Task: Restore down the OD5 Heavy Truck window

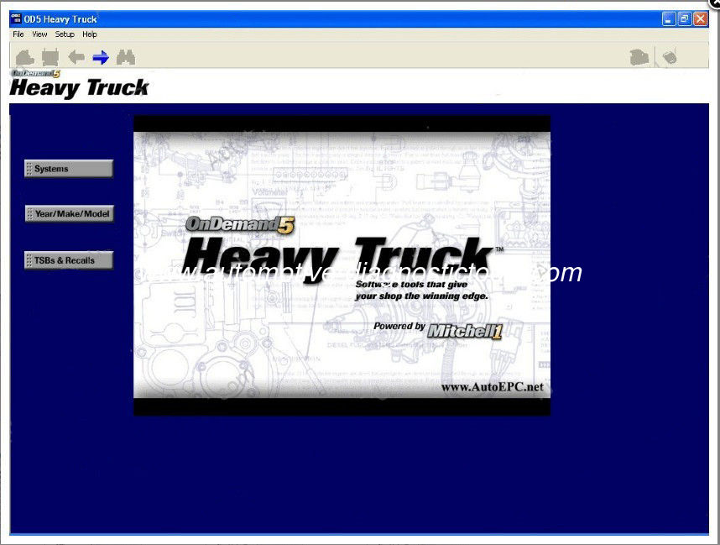Action: point(684,18)
